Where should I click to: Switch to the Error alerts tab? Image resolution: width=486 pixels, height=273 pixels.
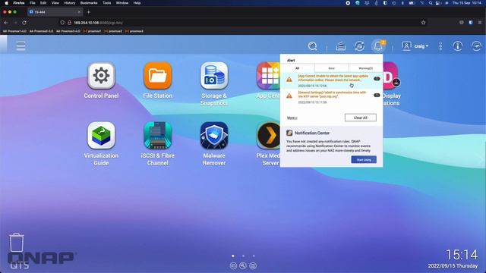[x=332, y=68]
